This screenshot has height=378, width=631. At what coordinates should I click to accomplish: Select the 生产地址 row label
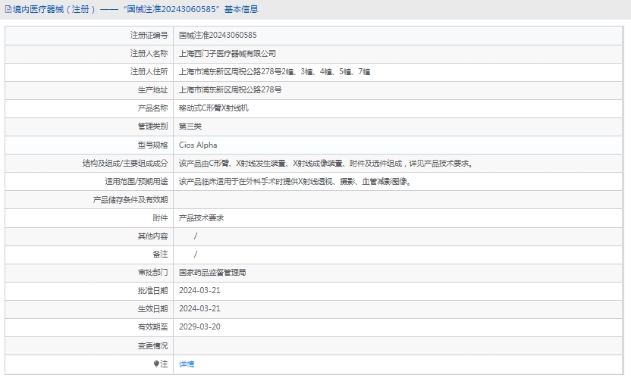pyautogui.click(x=152, y=90)
